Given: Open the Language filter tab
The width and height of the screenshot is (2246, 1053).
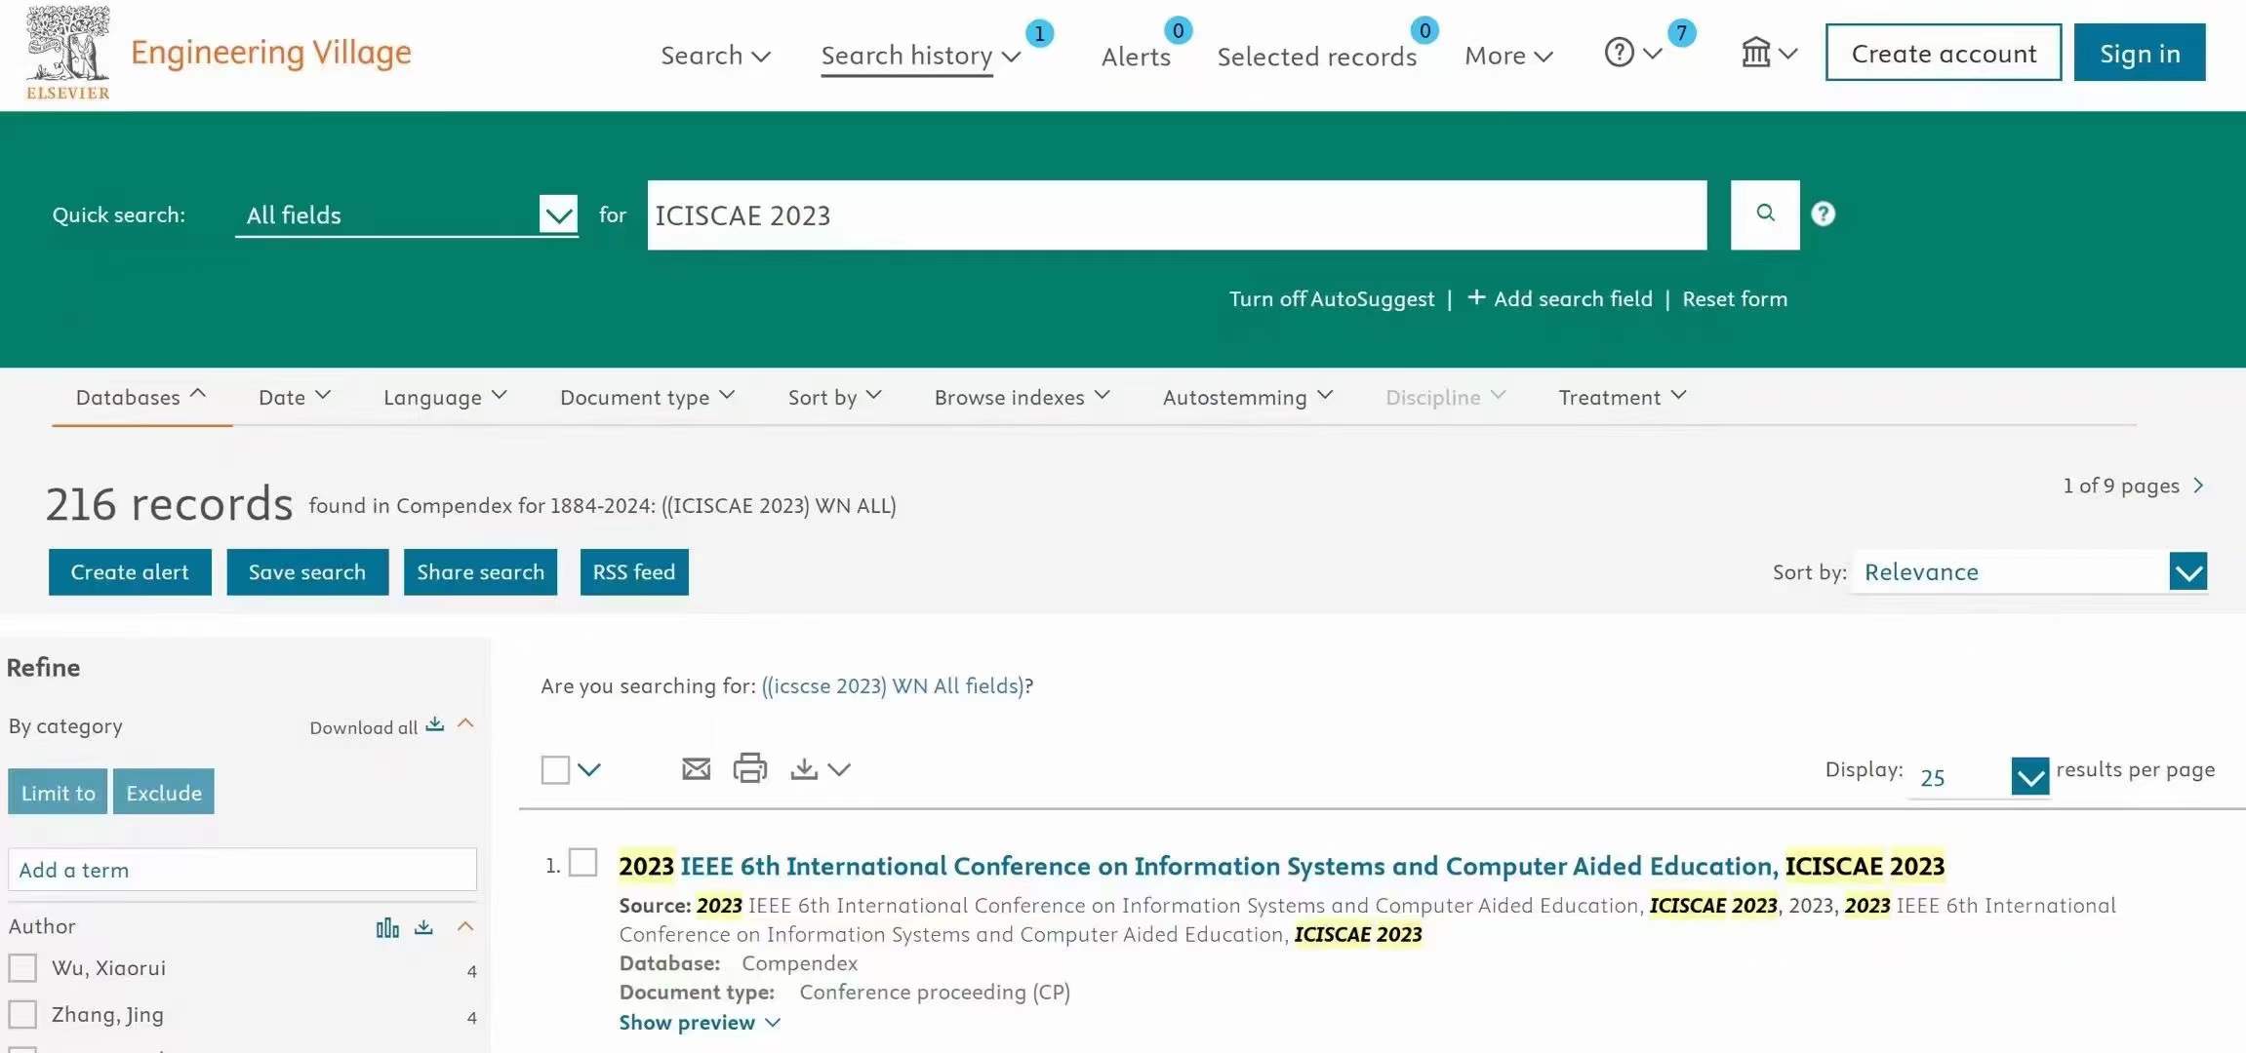Looking at the screenshot, I should (x=445, y=397).
